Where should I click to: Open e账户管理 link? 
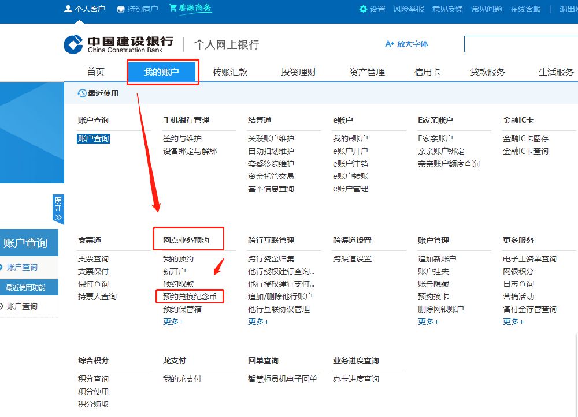tap(351, 189)
